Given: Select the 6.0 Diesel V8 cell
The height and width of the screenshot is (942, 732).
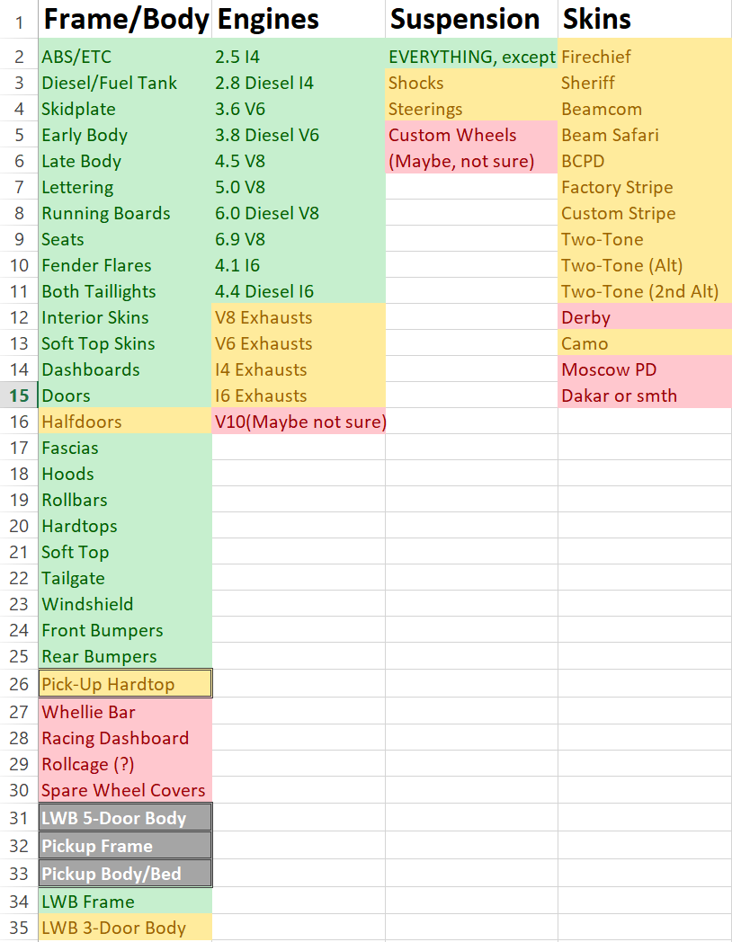Looking at the screenshot, I should coord(299,213).
